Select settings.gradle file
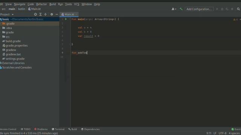The height and width of the screenshot is (135, 241). [x=29, y=59]
